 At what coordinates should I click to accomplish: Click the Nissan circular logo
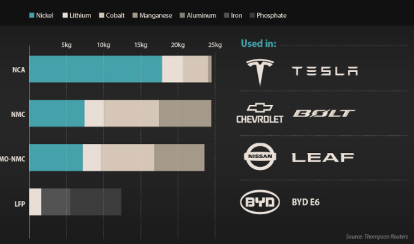(260, 156)
